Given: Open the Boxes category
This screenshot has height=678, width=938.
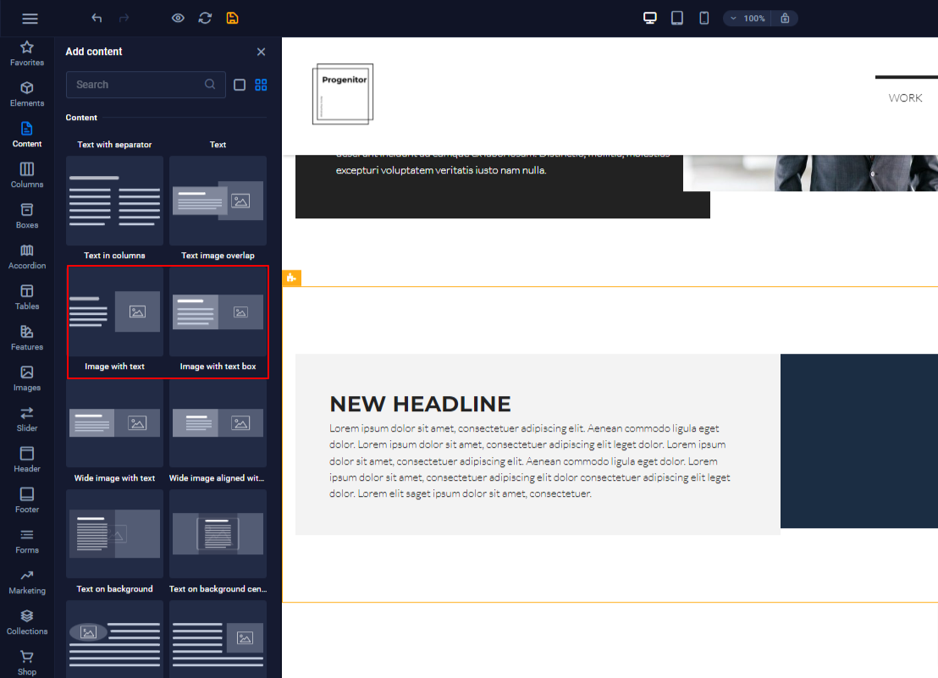Looking at the screenshot, I should (27, 216).
